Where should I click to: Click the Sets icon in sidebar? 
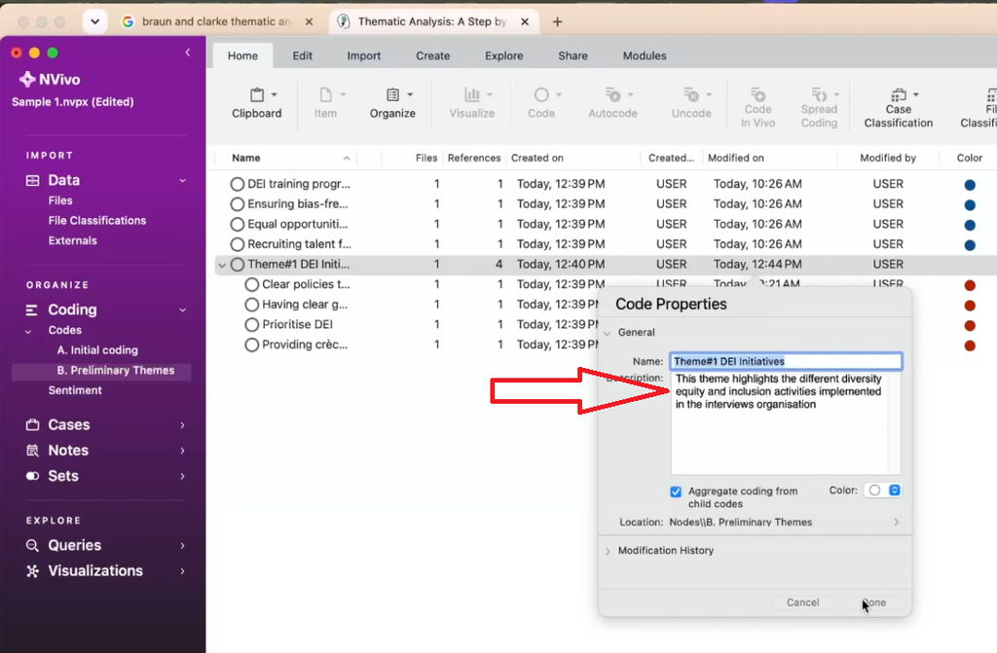point(32,476)
